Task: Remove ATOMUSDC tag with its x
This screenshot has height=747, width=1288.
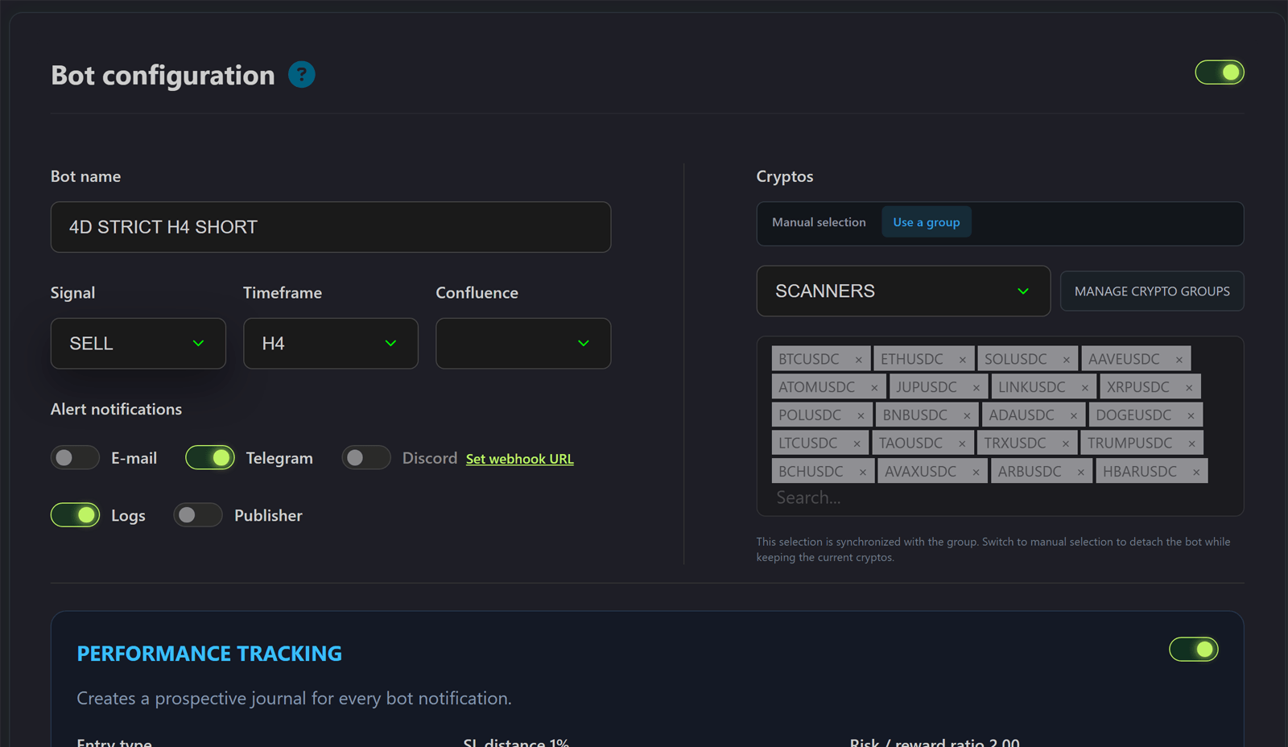Action: [x=874, y=388]
